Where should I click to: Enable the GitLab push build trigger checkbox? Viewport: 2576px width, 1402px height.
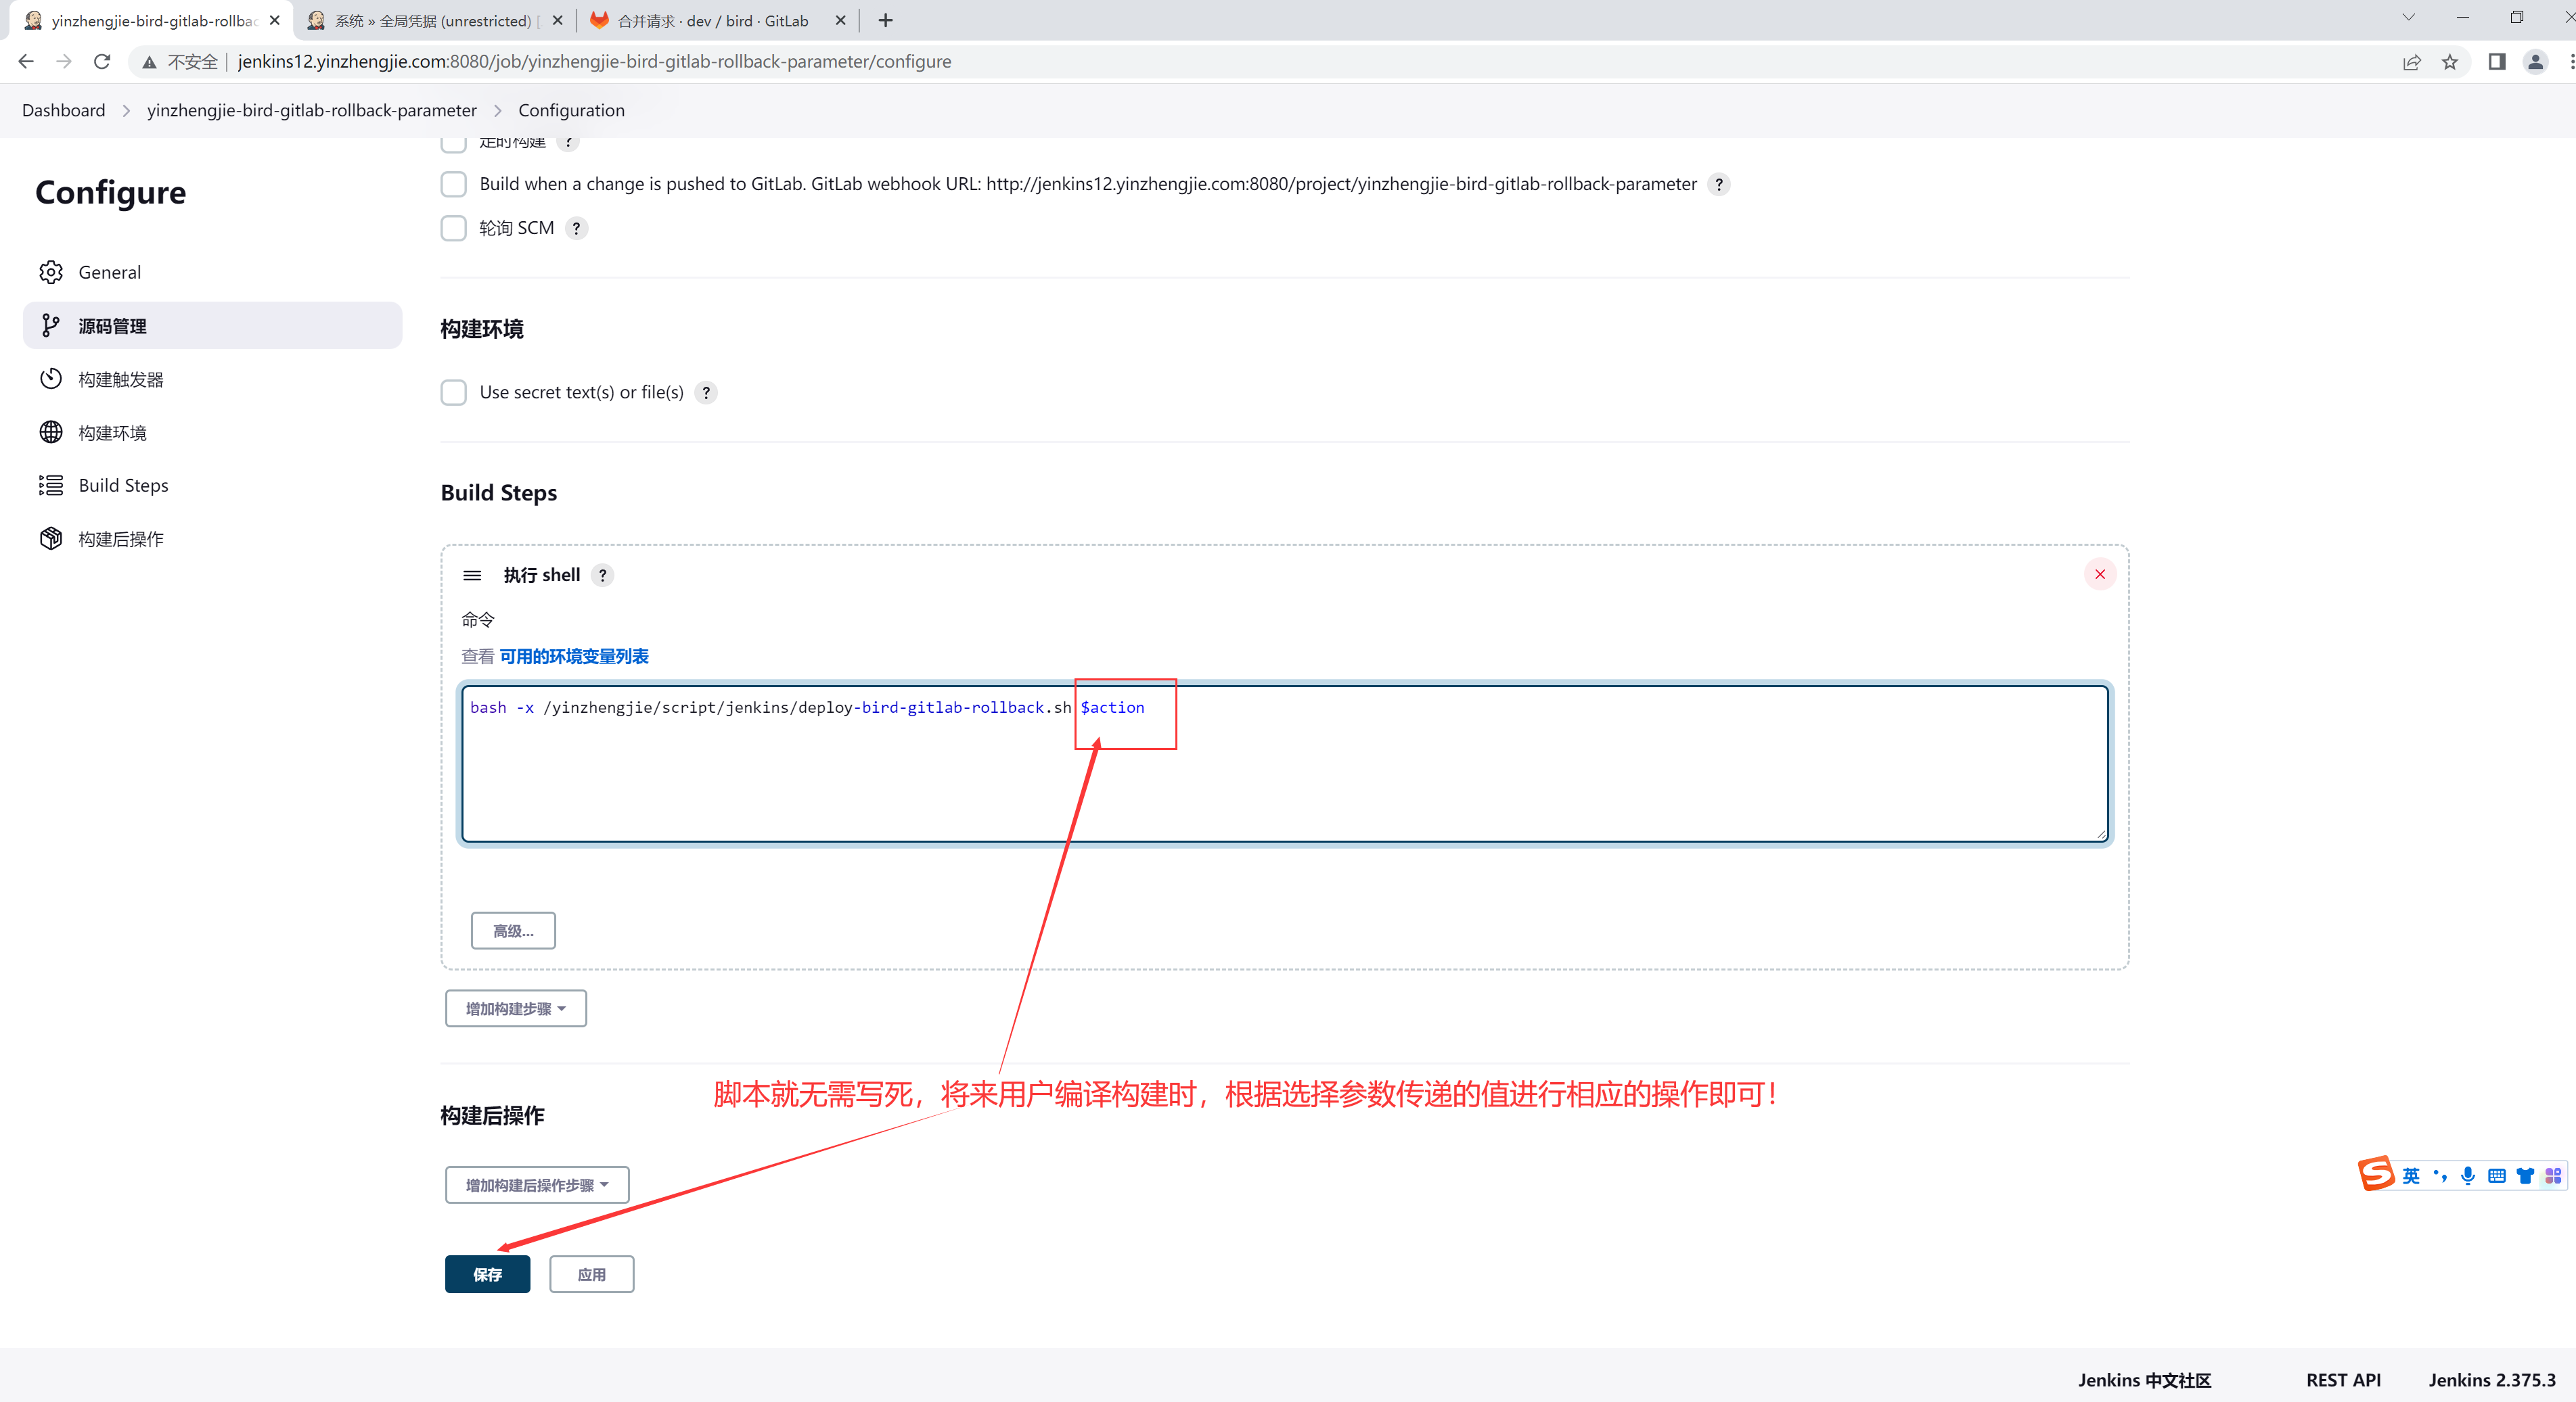pyautogui.click(x=454, y=184)
